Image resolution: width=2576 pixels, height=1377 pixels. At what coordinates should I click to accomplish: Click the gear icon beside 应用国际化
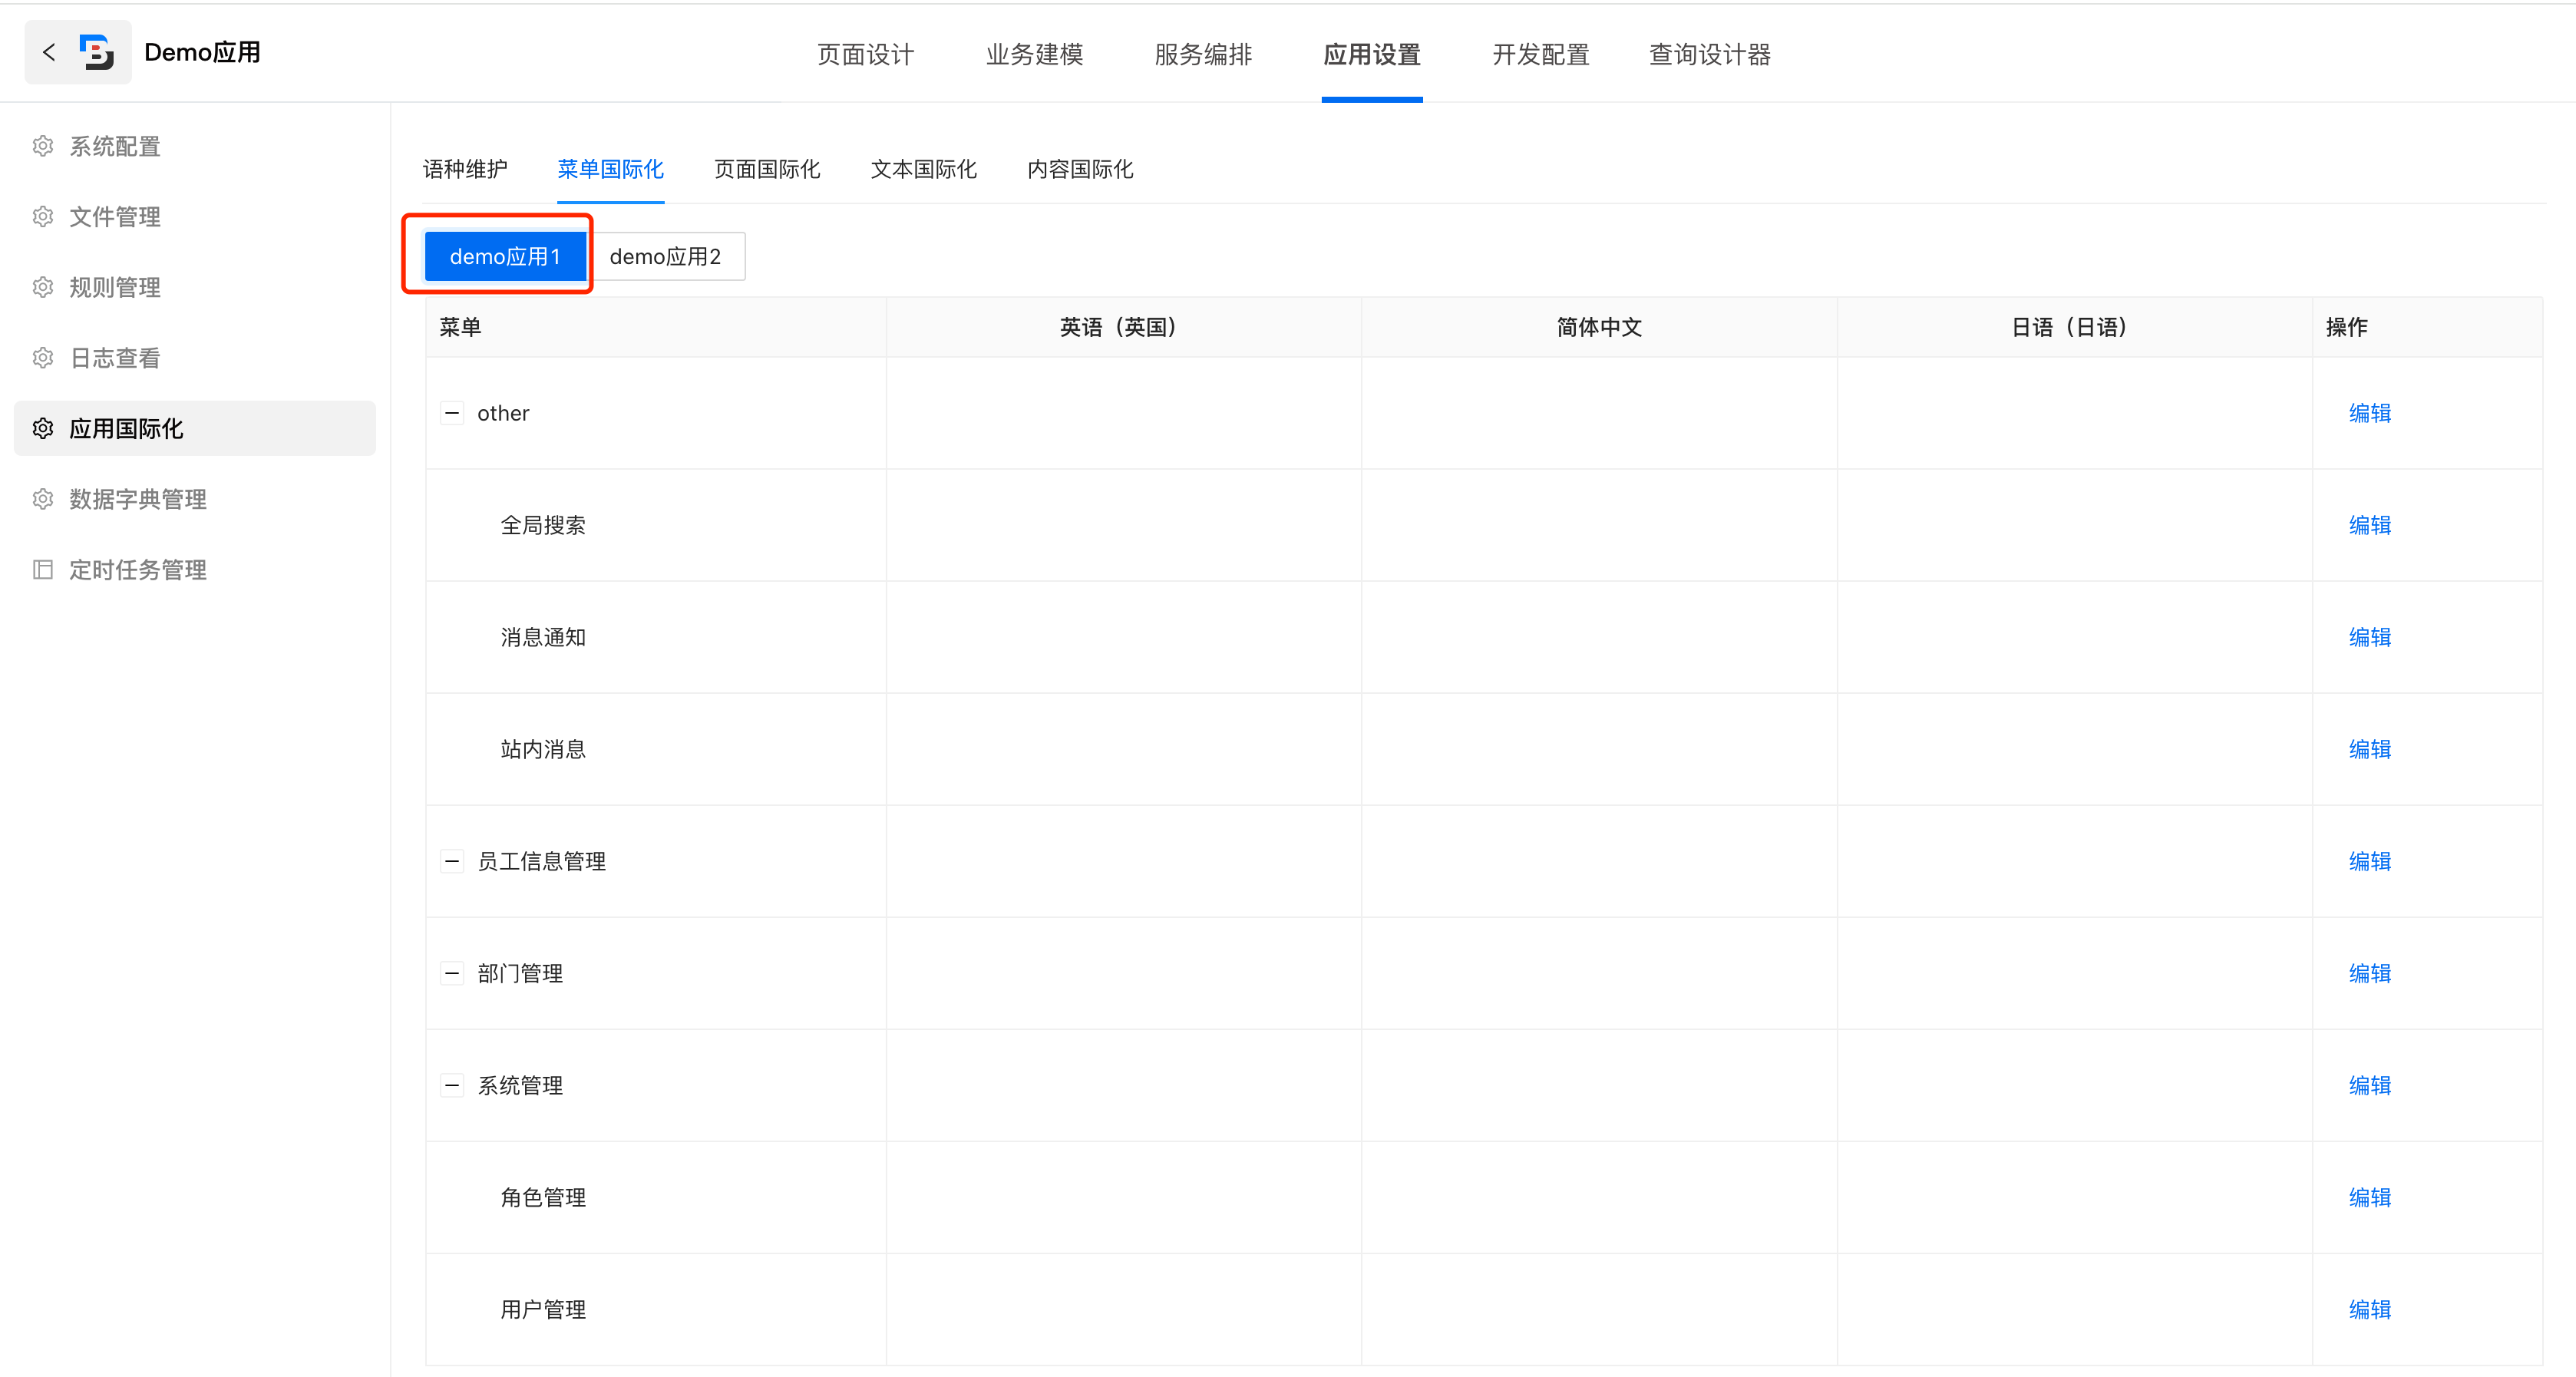point(43,429)
